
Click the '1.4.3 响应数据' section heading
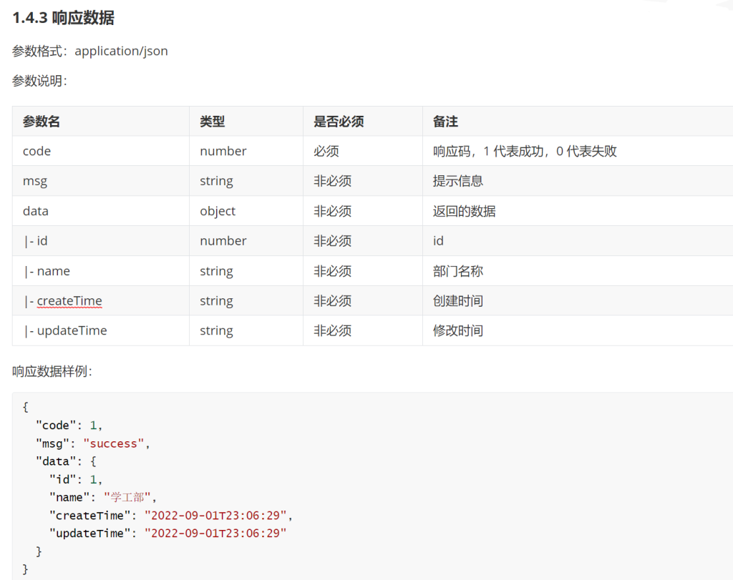(63, 18)
